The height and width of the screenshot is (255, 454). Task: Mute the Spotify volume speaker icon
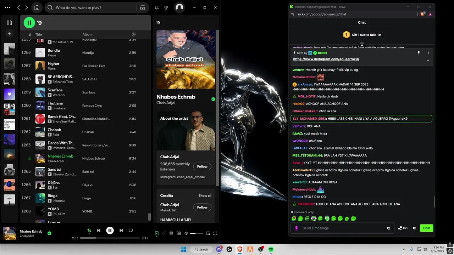click(186, 233)
